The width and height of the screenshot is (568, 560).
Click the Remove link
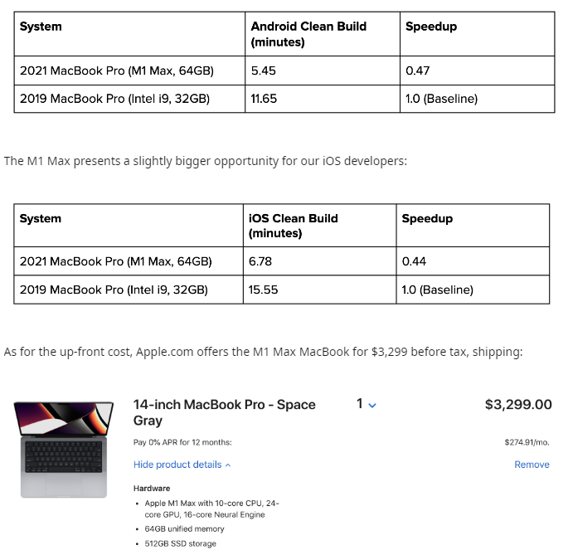532,465
